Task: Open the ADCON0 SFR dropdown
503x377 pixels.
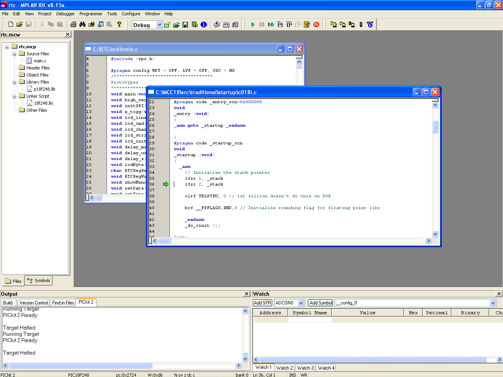Action: point(301,303)
